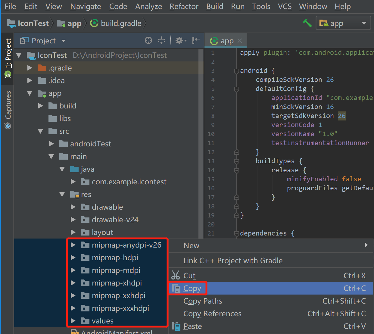Open the Captures side tab
The height and width of the screenshot is (334, 374).
click(x=8, y=110)
